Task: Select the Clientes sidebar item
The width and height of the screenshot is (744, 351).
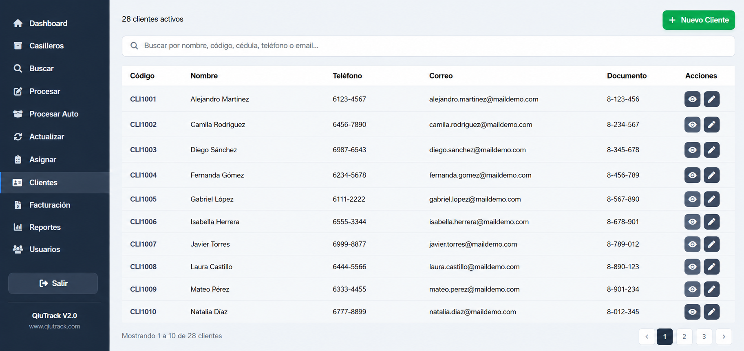Action: (55, 182)
